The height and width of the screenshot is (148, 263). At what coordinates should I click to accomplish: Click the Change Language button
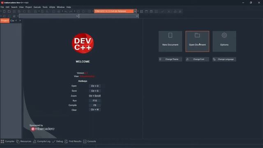point(224,59)
